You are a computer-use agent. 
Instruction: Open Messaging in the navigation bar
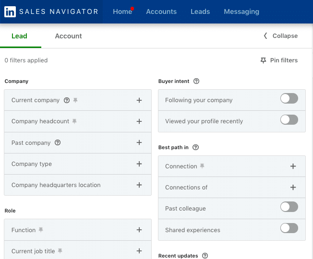pos(241,12)
